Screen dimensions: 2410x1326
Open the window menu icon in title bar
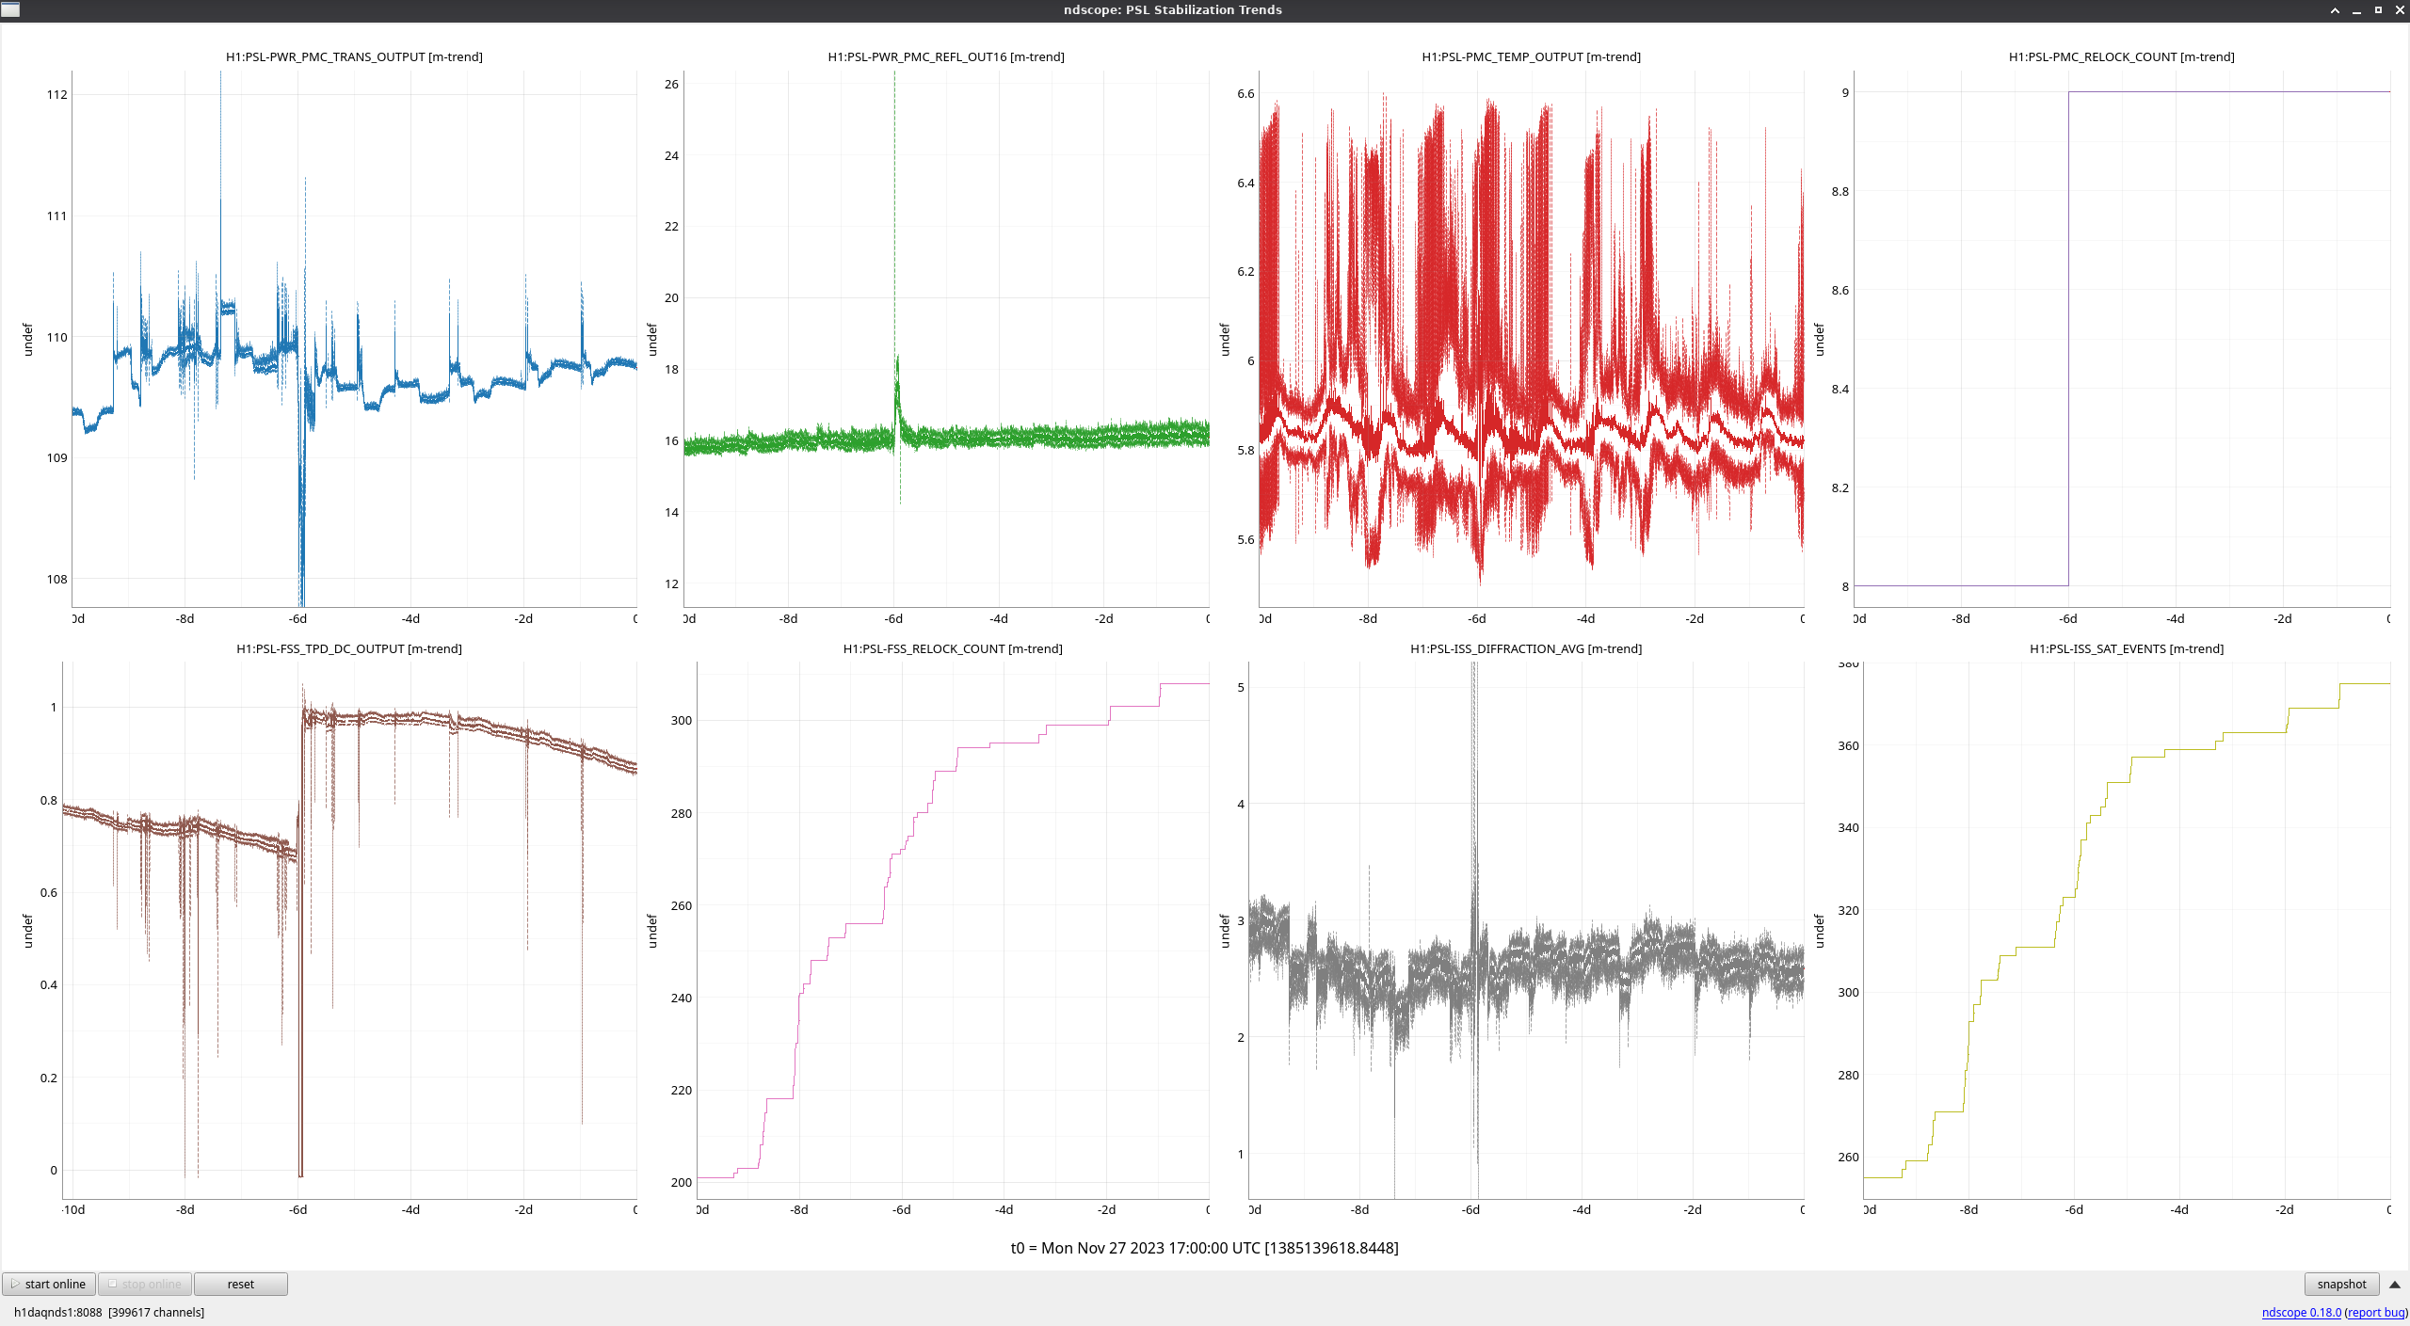point(9,9)
